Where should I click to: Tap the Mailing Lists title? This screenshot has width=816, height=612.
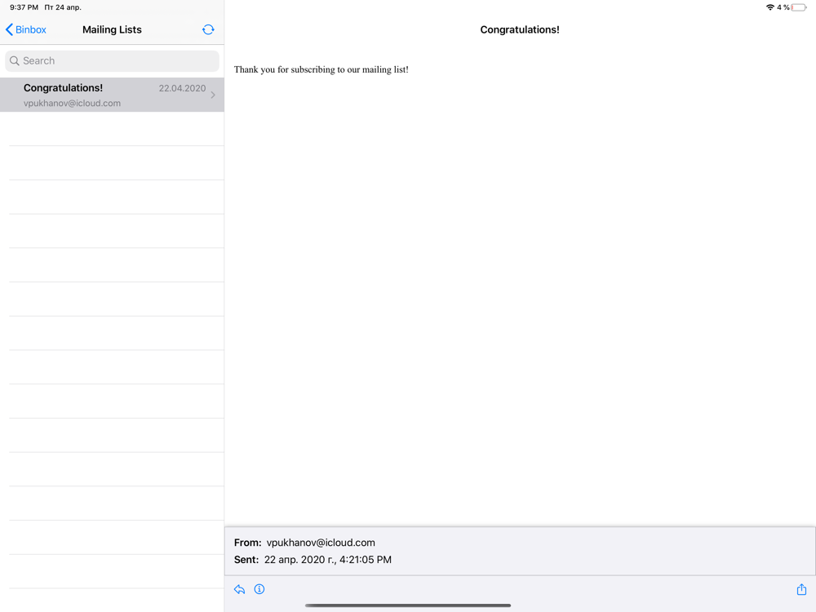[112, 29]
